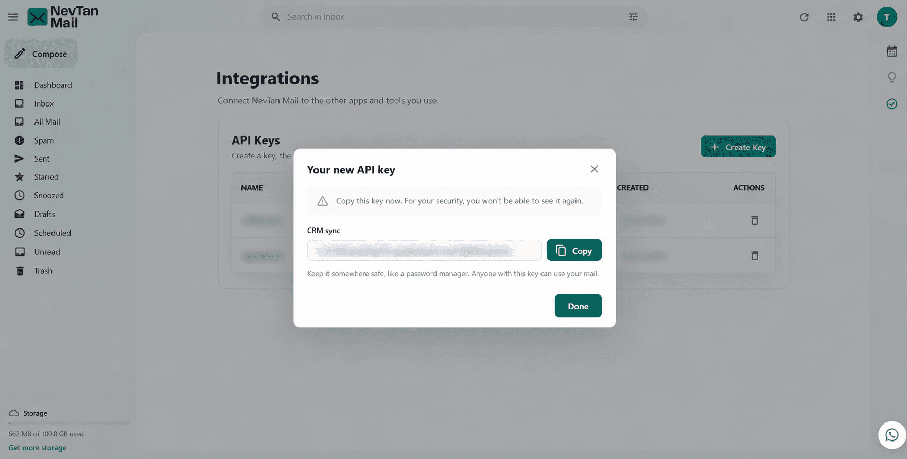Click the storage usage progress bar

(x=69, y=423)
